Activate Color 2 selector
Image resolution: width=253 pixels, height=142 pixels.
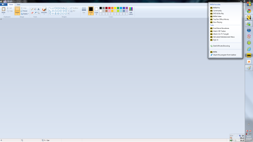click(96, 11)
